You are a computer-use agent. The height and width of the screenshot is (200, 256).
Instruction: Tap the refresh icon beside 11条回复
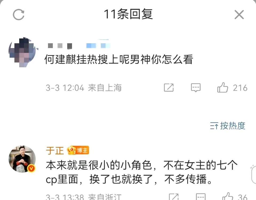click(x=19, y=15)
